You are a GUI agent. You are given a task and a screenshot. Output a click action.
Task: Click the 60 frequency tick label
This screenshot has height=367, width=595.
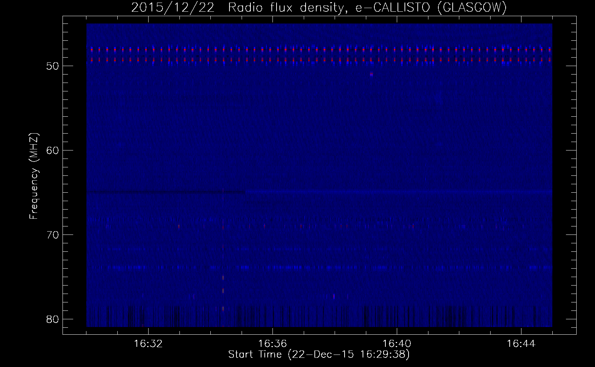(53, 151)
